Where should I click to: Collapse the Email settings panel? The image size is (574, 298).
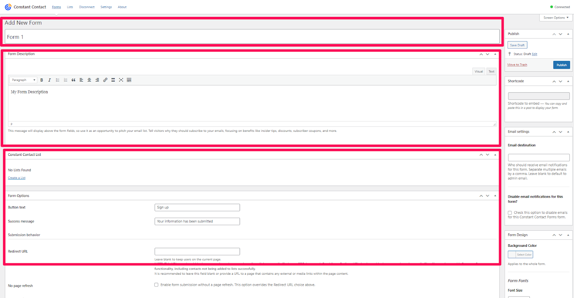coord(568,132)
